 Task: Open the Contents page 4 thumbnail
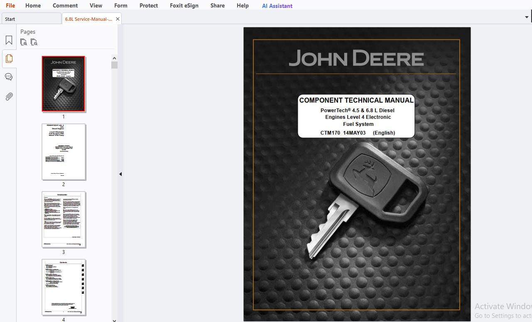click(x=64, y=287)
